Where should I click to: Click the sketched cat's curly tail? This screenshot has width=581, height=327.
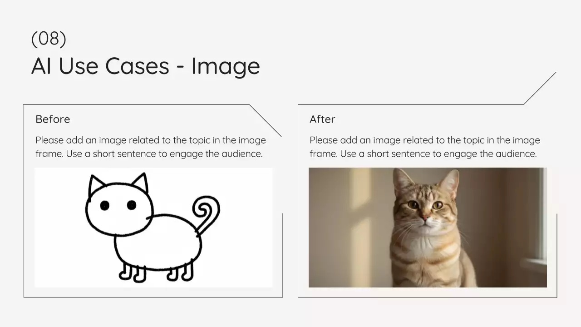click(x=207, y=212)
